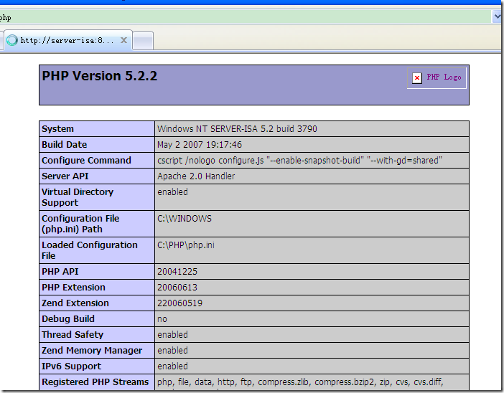Viewport: 504px width, 393px height.
Task: Click enabled value for IPv6 Support
Action: [x=172, y=366]
